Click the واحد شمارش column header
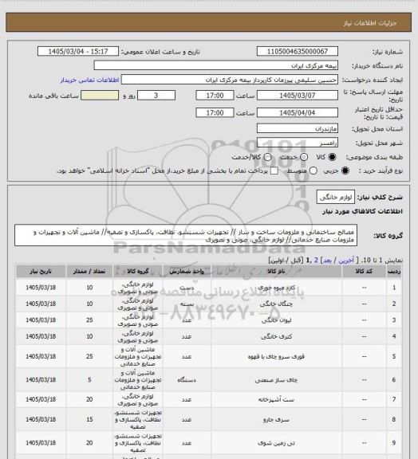418x459 pixels. tap(187, 272)
